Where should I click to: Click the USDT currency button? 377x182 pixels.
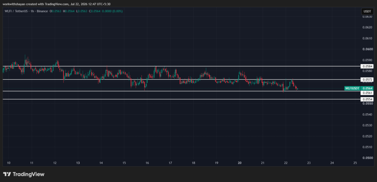[367, 11]
